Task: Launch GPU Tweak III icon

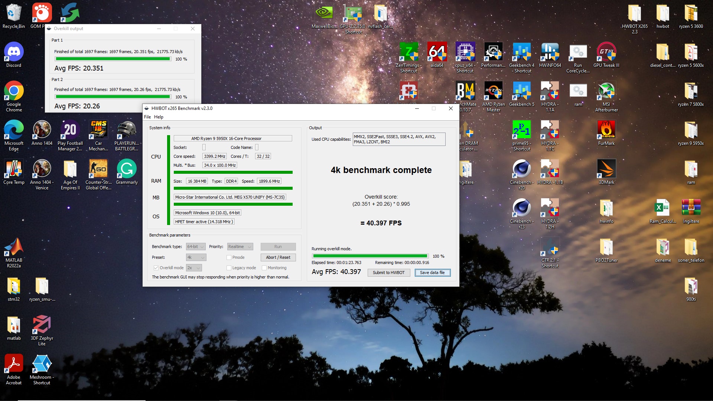Action: pyautogui.click(x=606, y=55)
